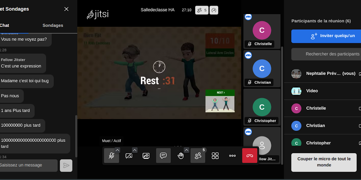This screenshot has height=180, width=361.
Task: Click Christopher's video thumbnail
Action: tap(262, 107)
